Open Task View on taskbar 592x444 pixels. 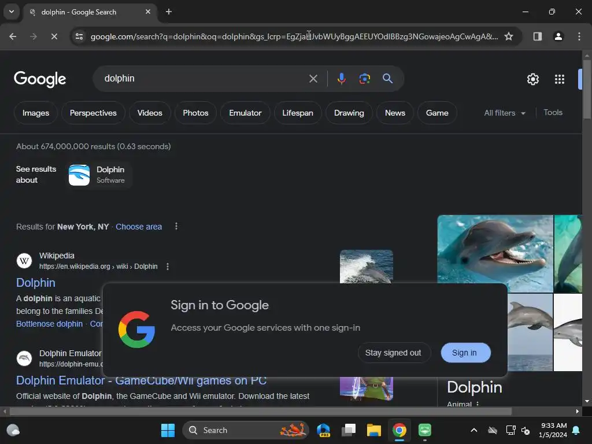[x=349, y=430]
